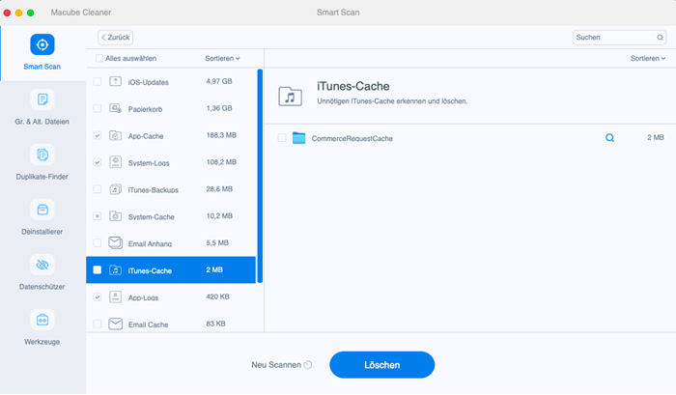Click the Email Anhang envelope icon

tap(115, 242)
